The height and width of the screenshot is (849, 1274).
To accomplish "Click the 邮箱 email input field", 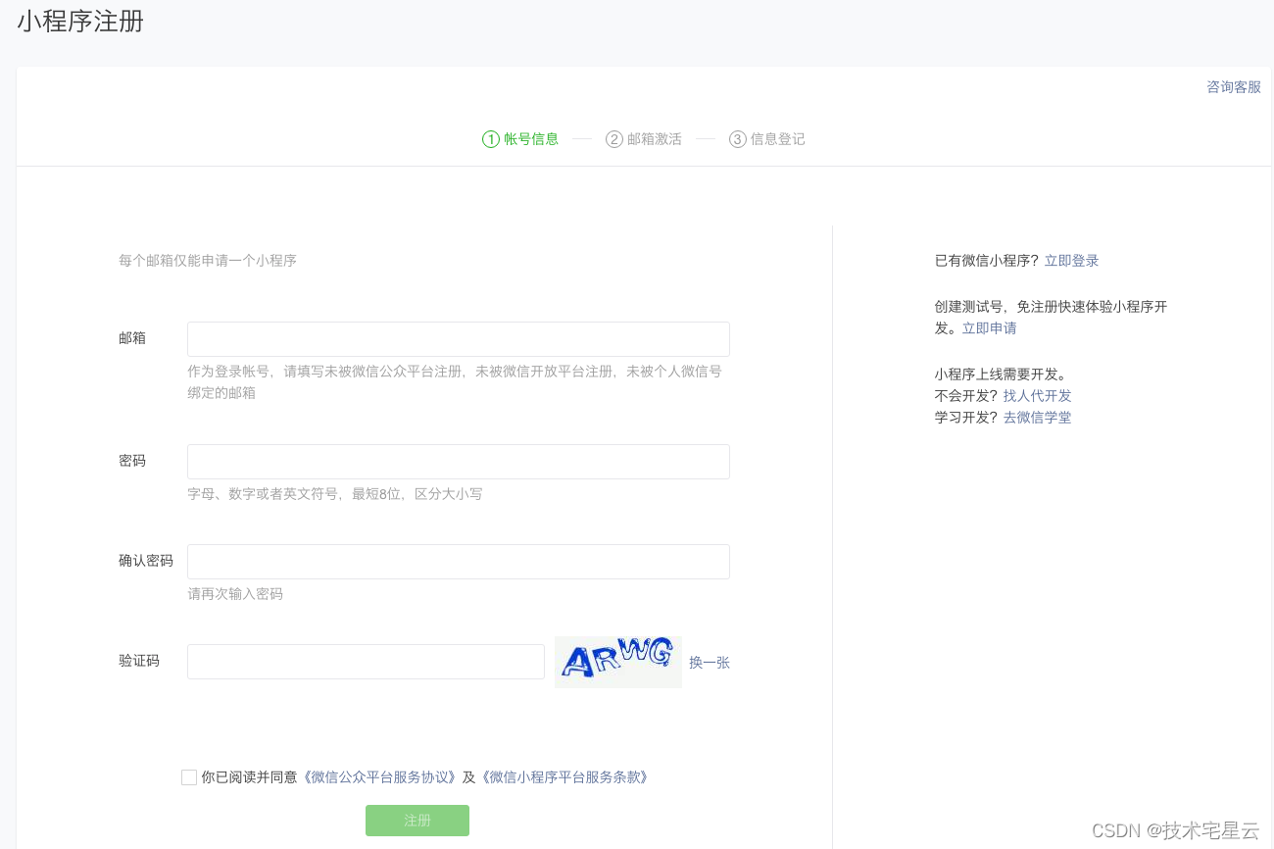I will (x=458, y=338).
